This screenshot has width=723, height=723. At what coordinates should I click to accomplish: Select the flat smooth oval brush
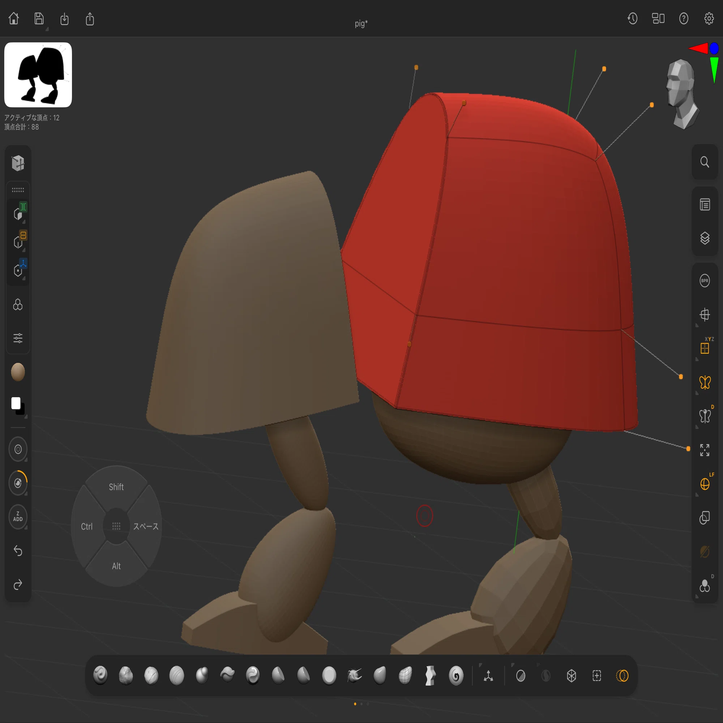point(329,676)
